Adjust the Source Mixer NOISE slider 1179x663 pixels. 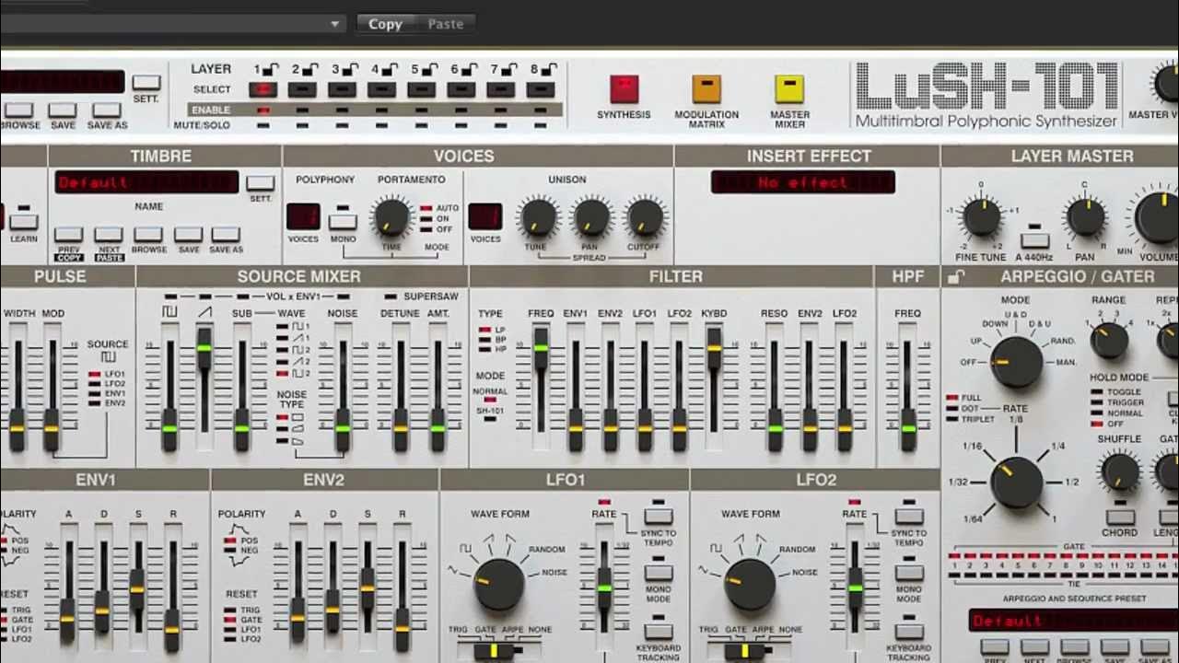click(343, 430)
